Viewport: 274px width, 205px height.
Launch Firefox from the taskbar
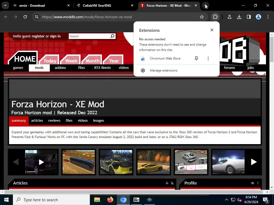tap(110, 200)
